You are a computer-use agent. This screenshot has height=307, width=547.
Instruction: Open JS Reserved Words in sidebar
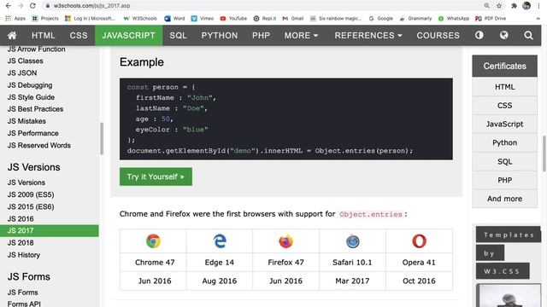click(39, 145)
